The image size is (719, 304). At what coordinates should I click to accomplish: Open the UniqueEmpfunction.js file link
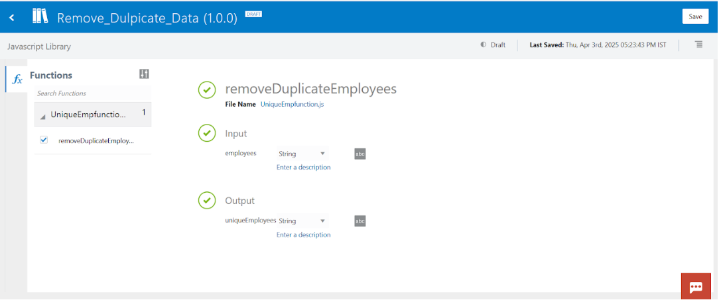[x=292, y=105]
